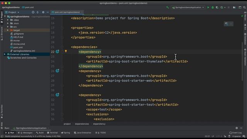Open the Event Log
The image size is (247, 139).
tap(235, 133)
